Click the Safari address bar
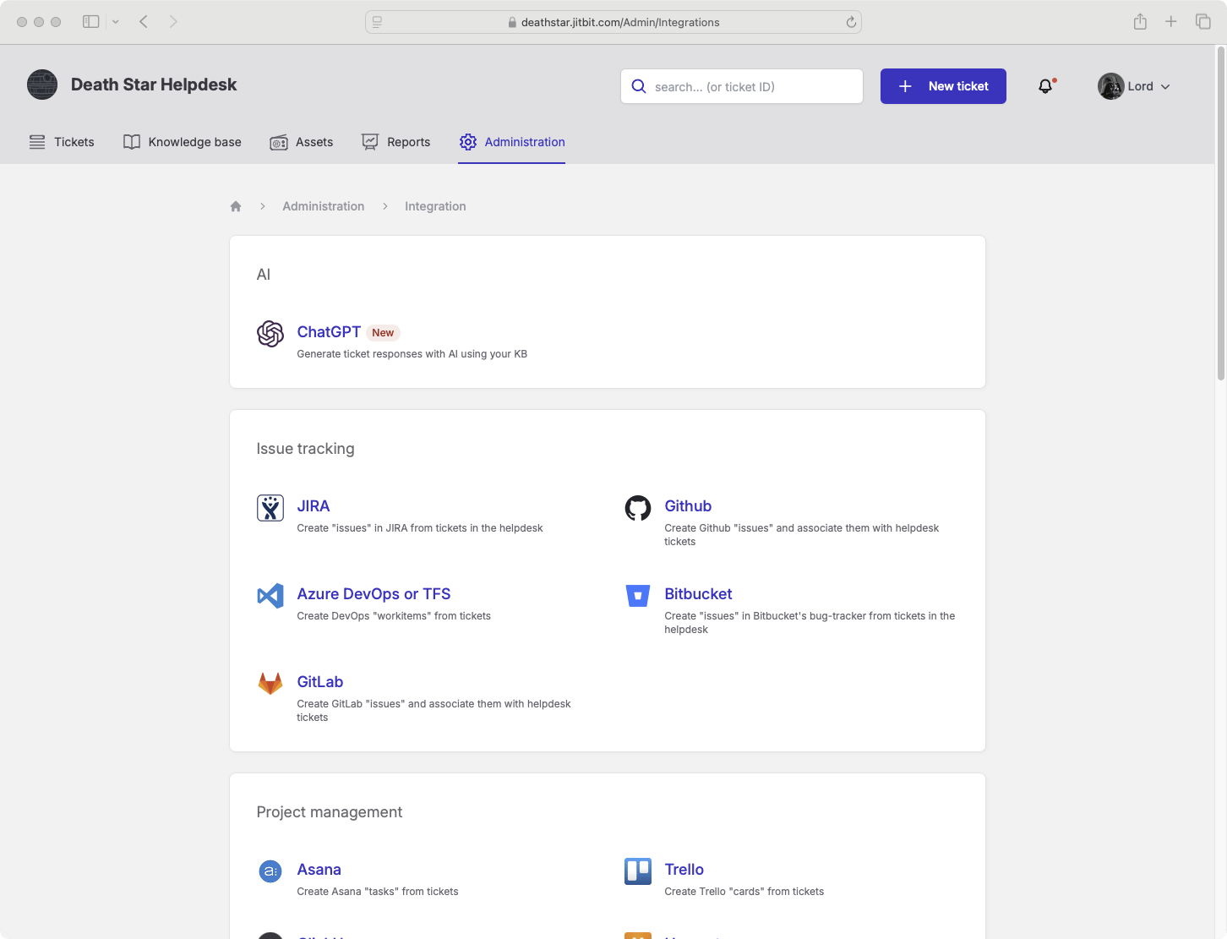The width and height of the screenshot is (1227, 939). point(613,22)
